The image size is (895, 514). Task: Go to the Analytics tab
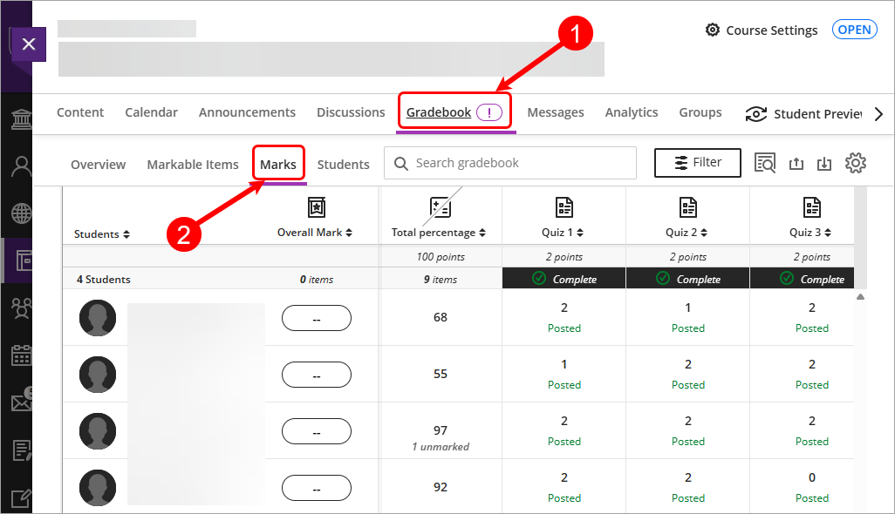632,112
